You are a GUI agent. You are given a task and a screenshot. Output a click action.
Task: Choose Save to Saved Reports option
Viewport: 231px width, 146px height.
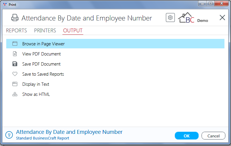coord(115,74)
